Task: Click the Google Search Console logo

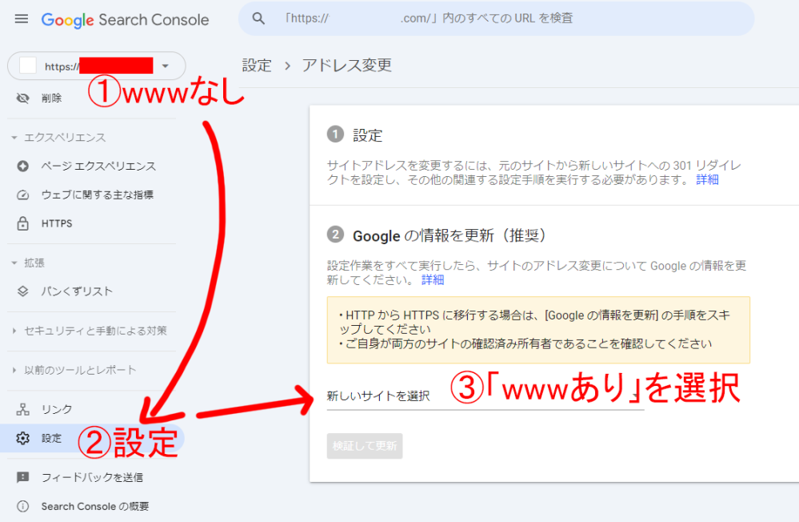Action: coord(125,20)
